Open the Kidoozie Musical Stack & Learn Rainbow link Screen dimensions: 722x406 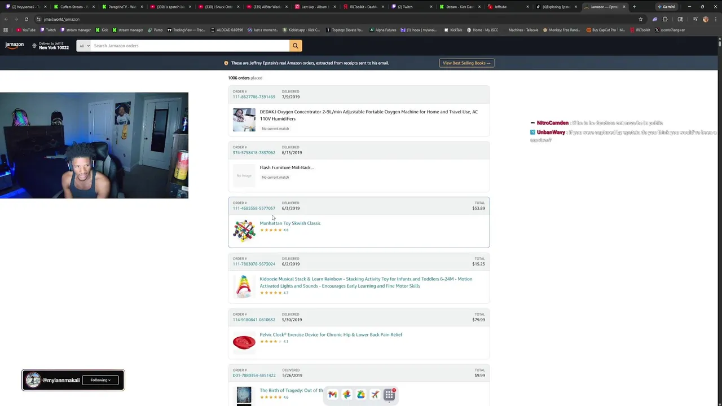pos(366,283)
